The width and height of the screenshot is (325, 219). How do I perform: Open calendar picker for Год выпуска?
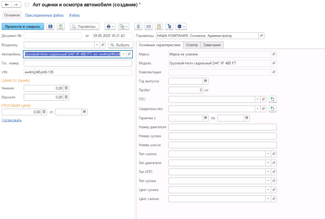(205, 81)
